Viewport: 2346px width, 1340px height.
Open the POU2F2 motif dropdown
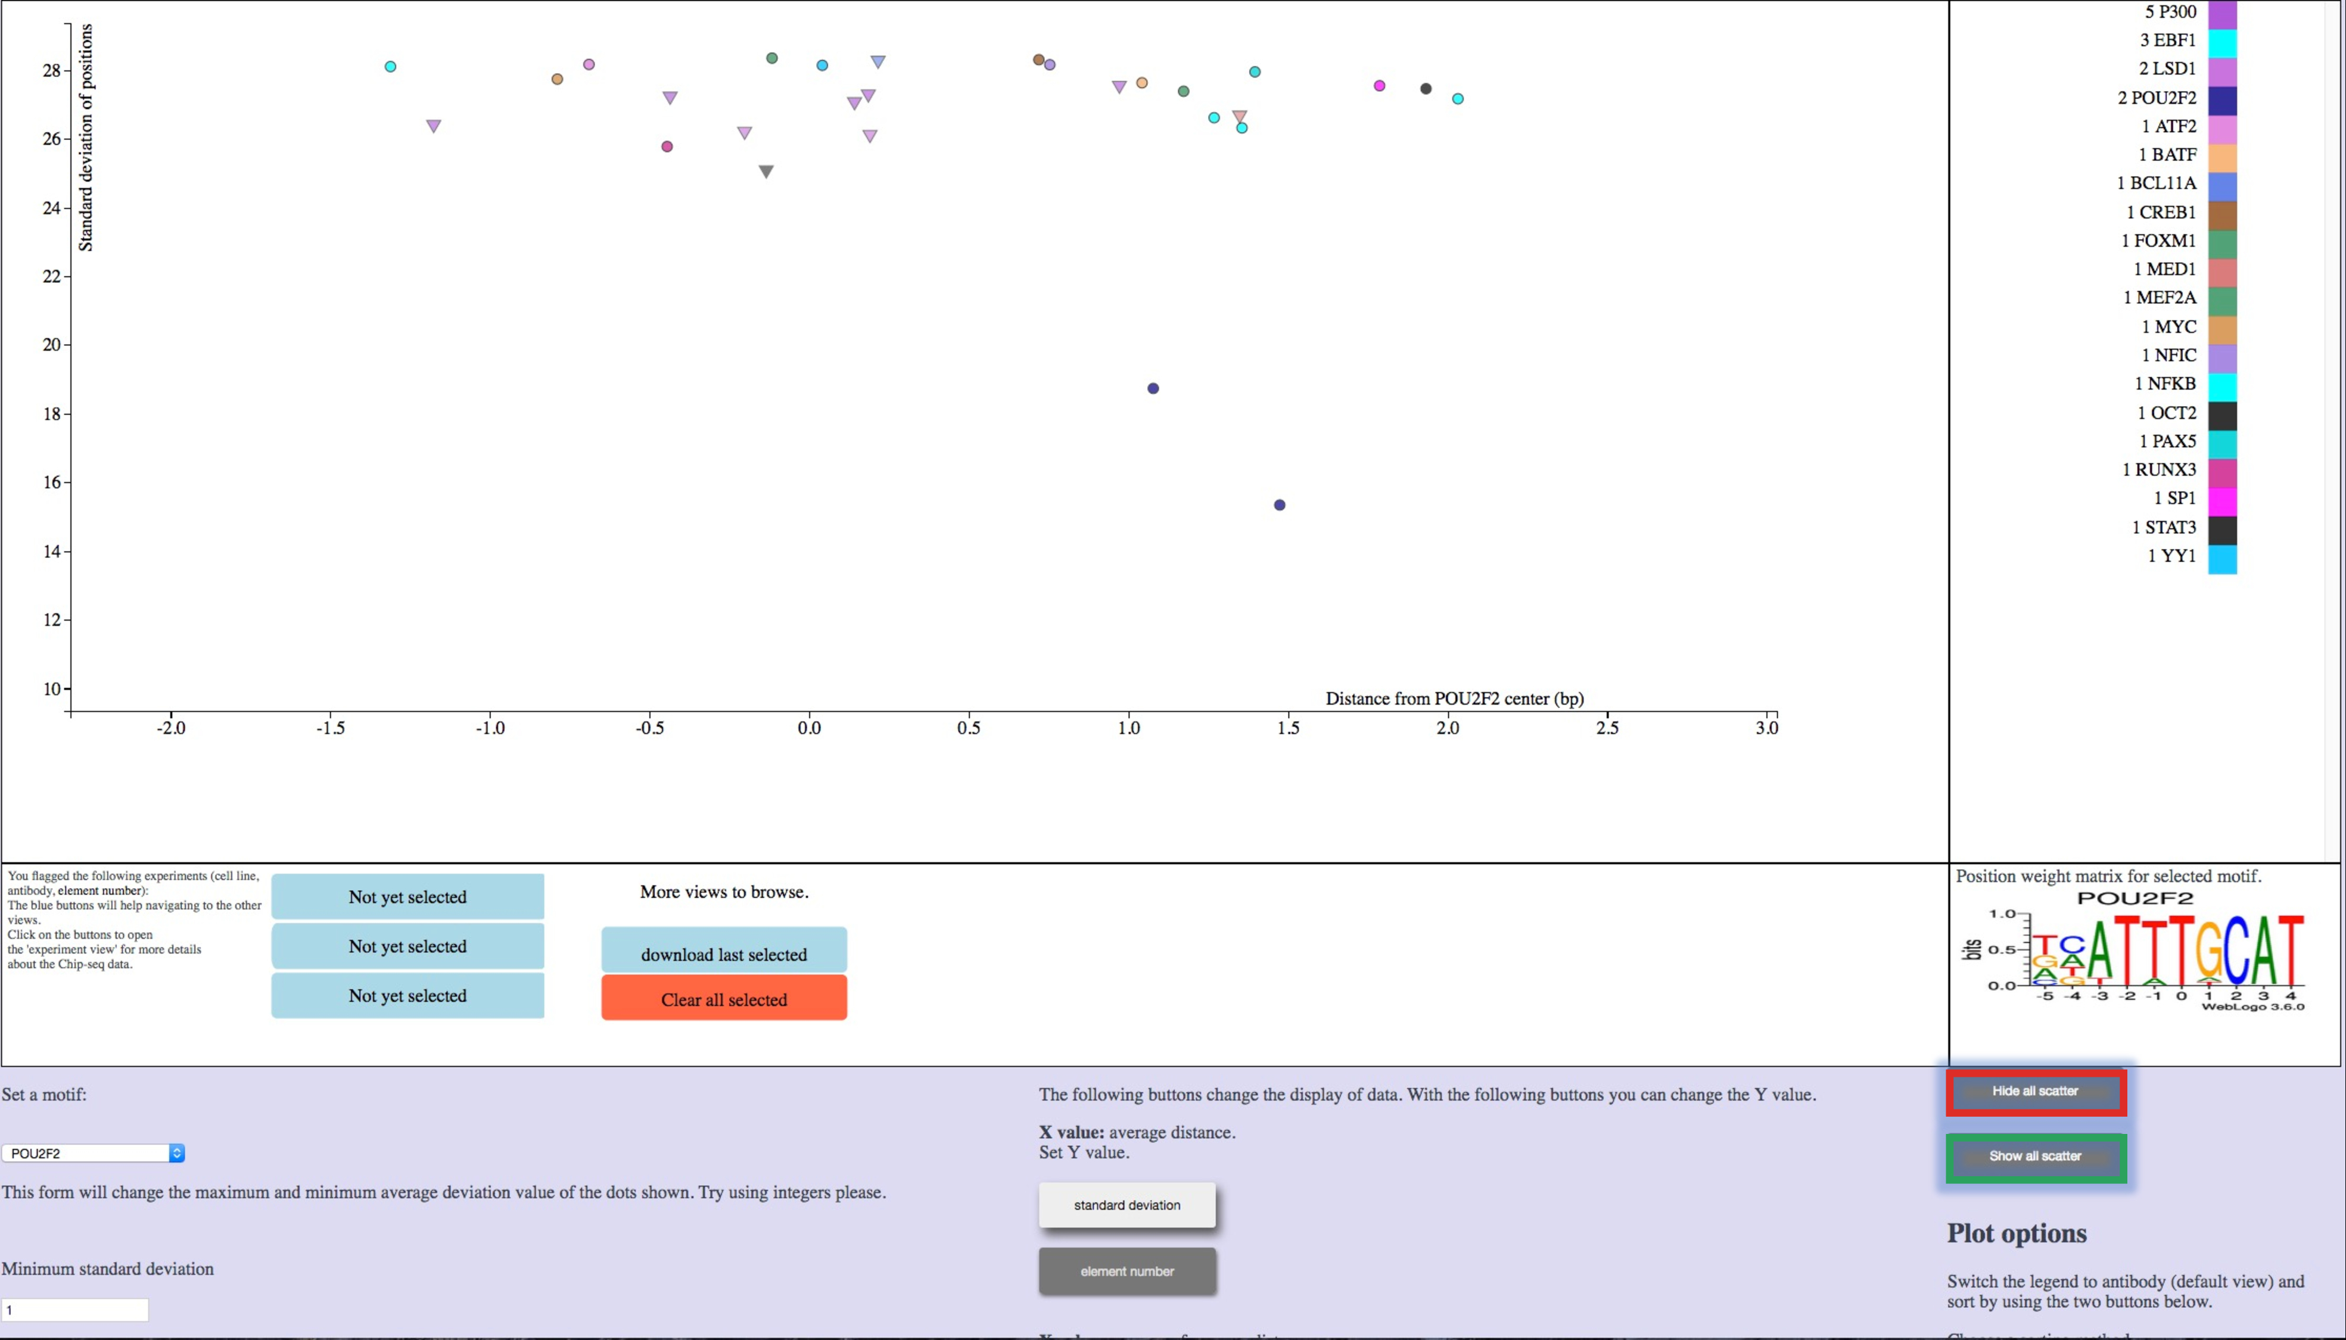[x=93, y=1153]
